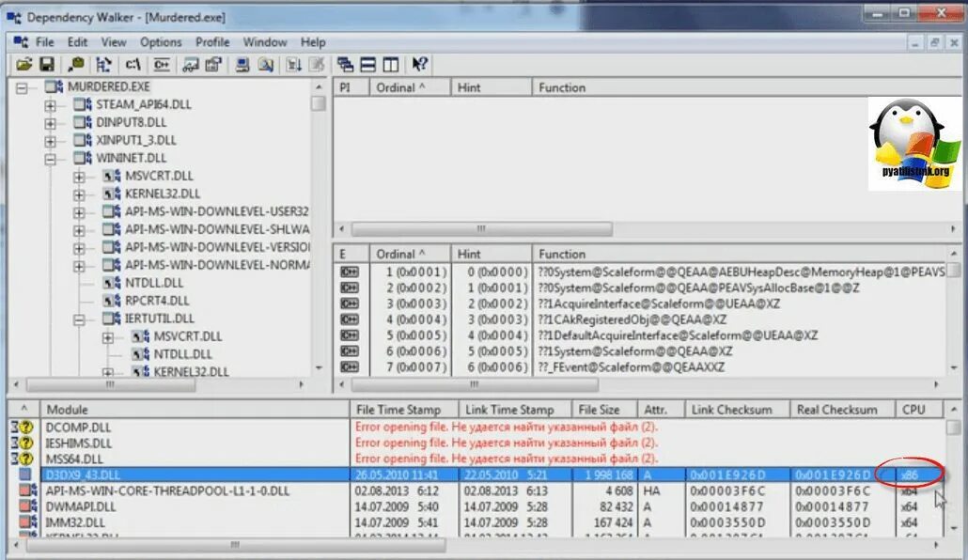Open the module Properties toolbar icon
Image resolution: width=968 pixels, height=560 pixels.
click(213, 64)
